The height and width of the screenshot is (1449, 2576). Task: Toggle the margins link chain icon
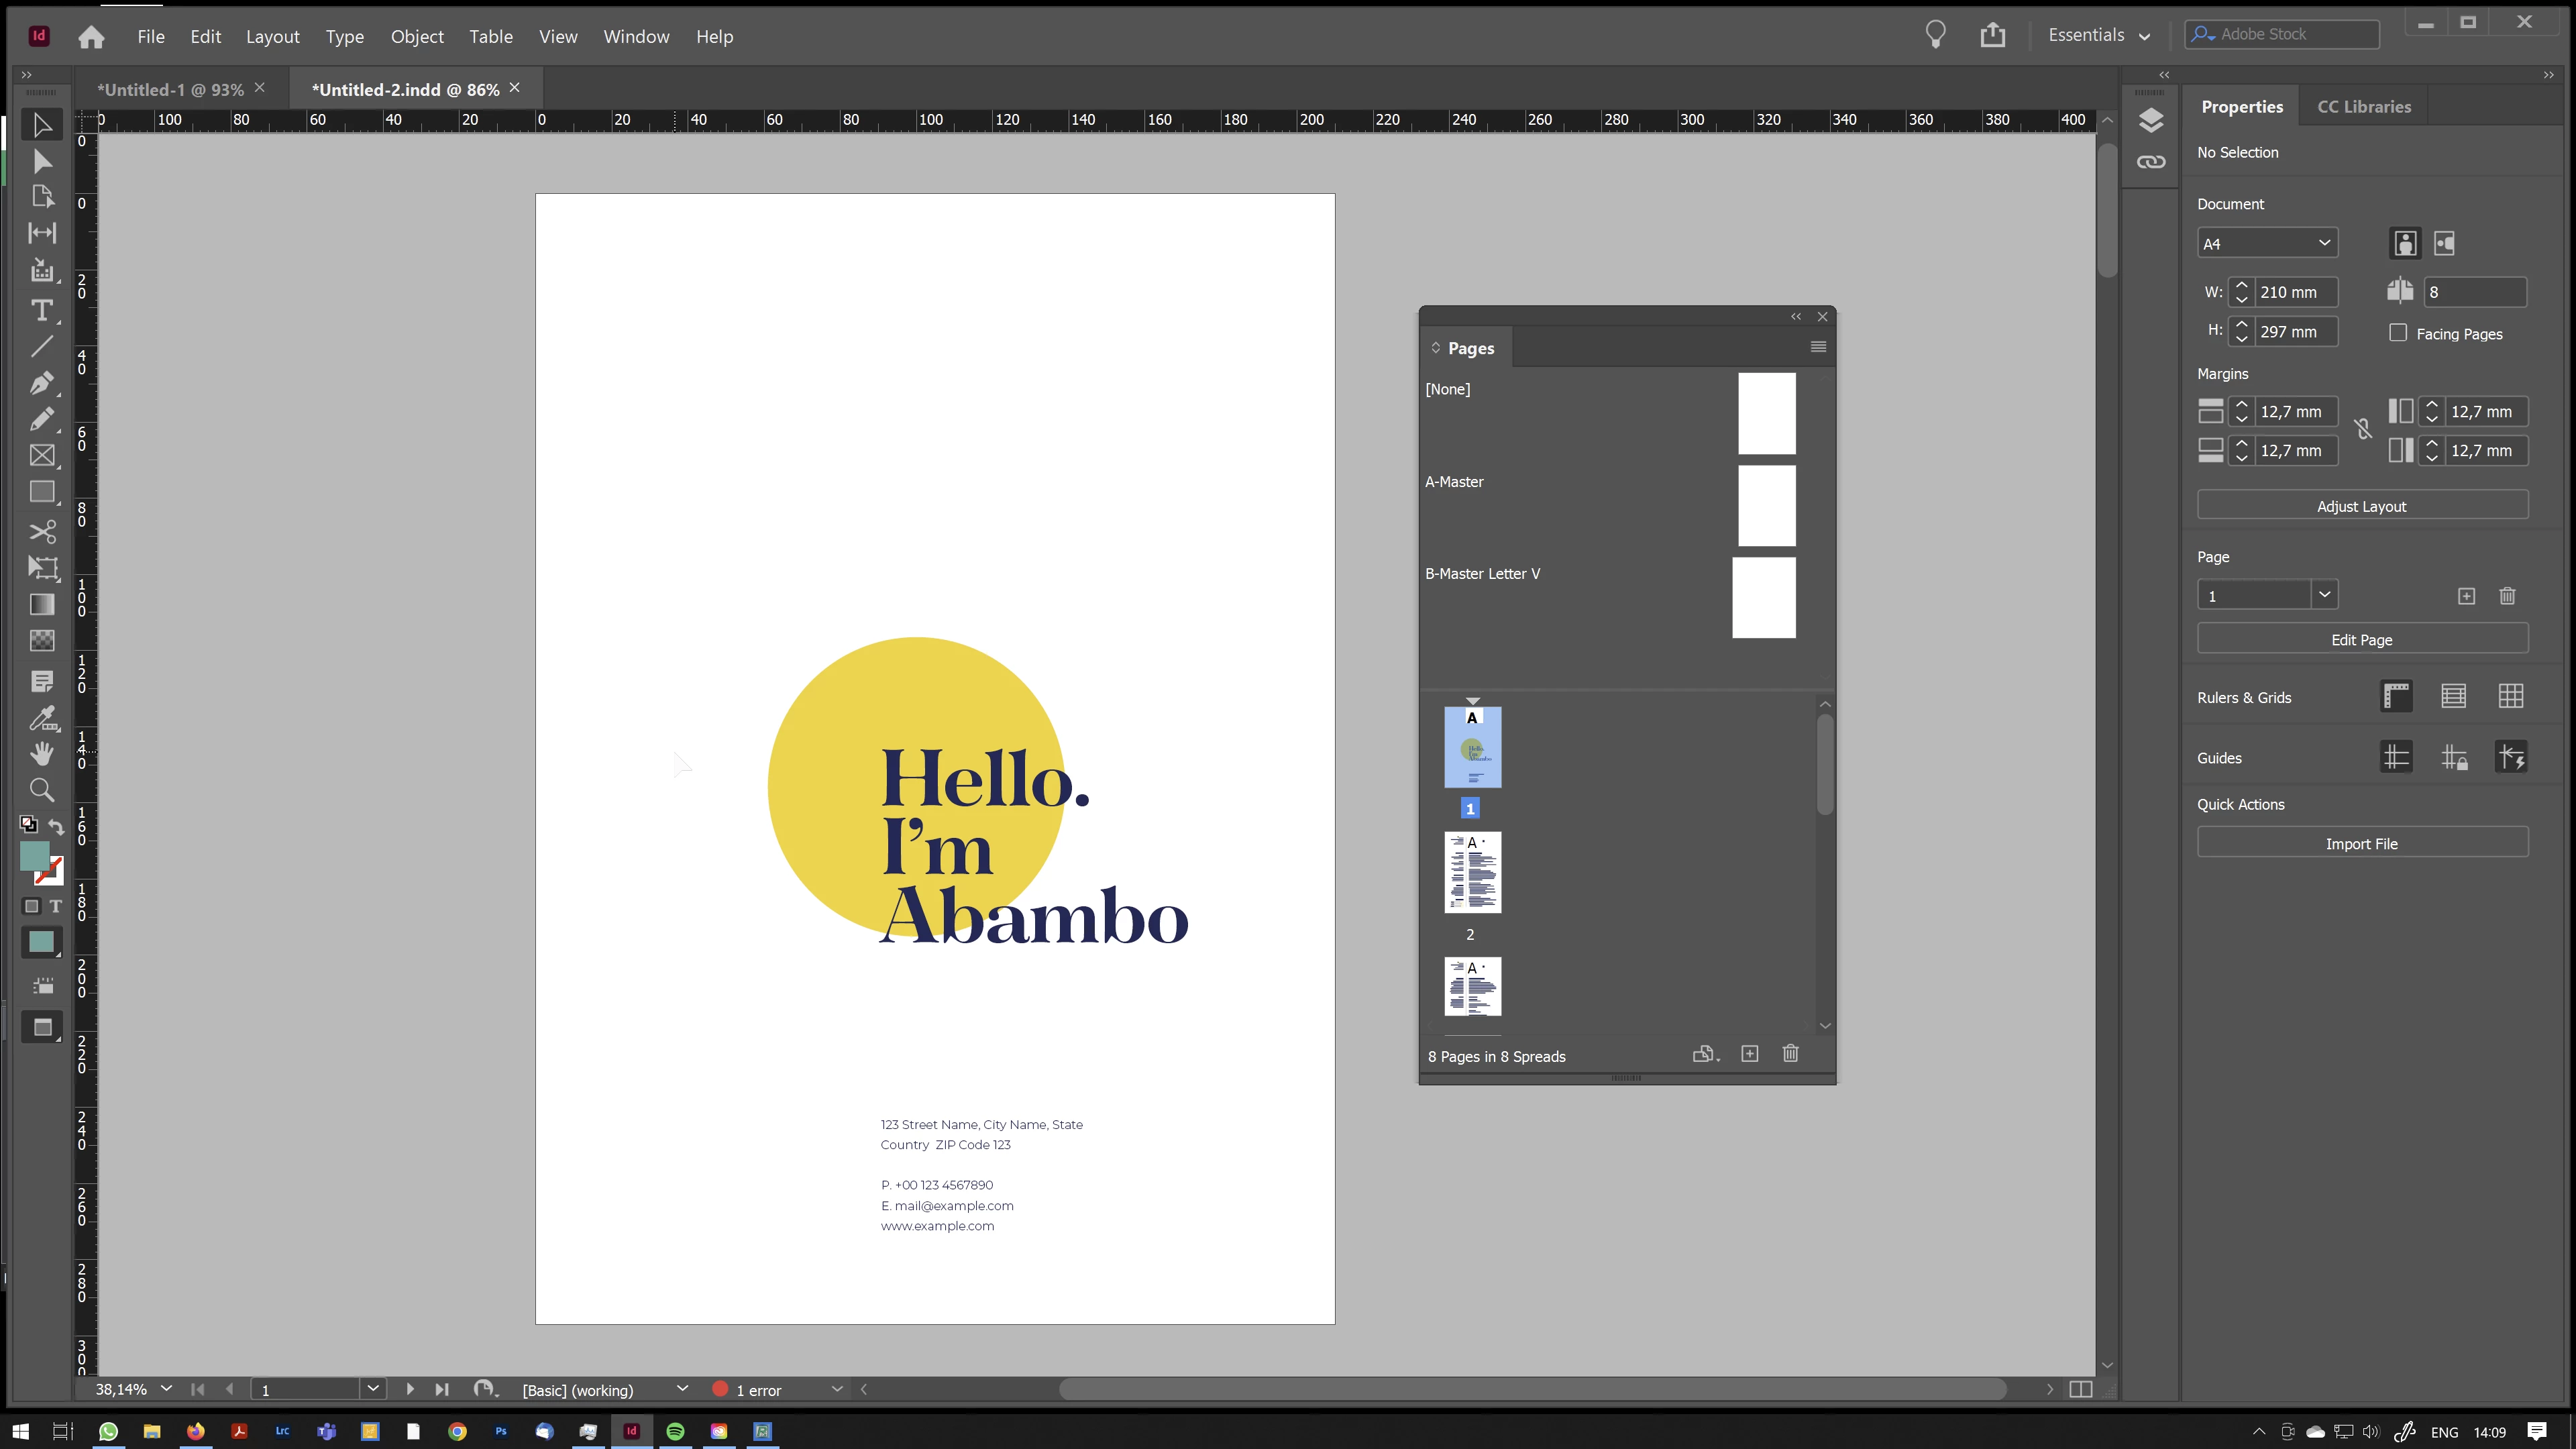click(2363, 429)
